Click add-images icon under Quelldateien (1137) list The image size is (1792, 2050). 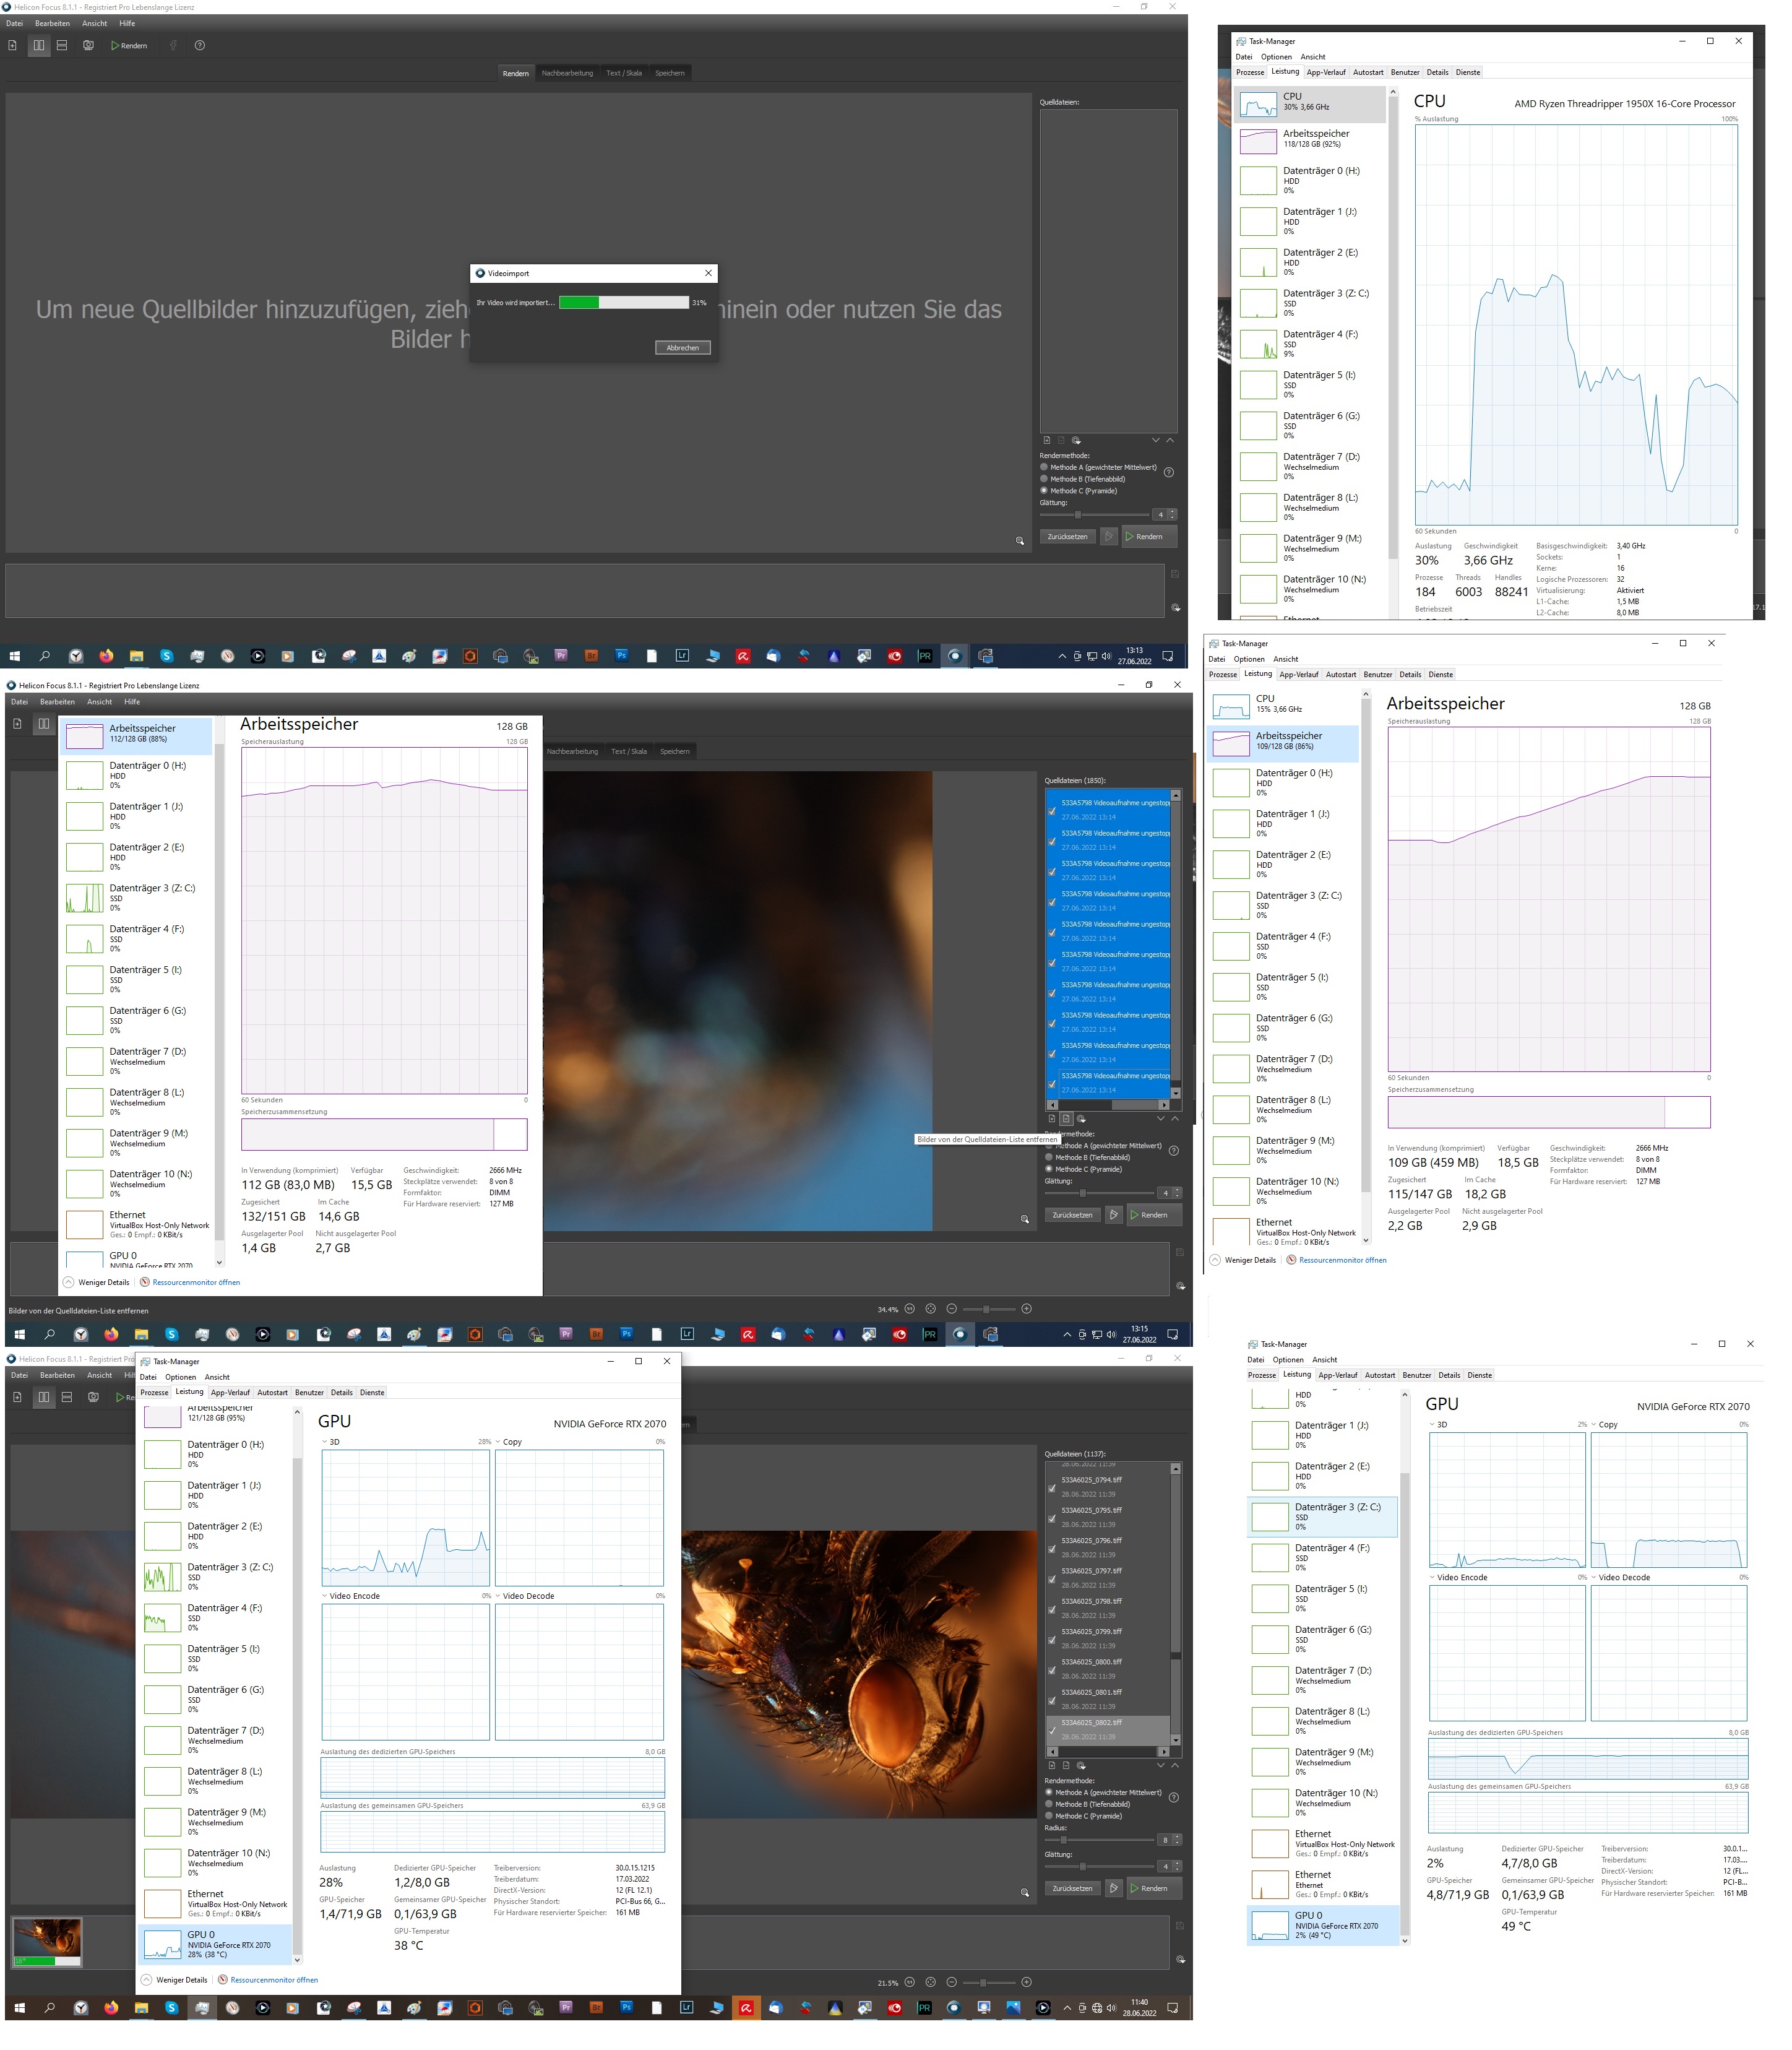pos(1051,1765)
